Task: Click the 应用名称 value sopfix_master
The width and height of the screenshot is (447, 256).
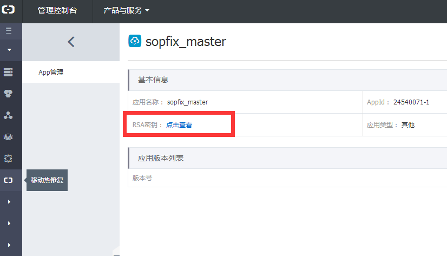Action: pos(187,102)
